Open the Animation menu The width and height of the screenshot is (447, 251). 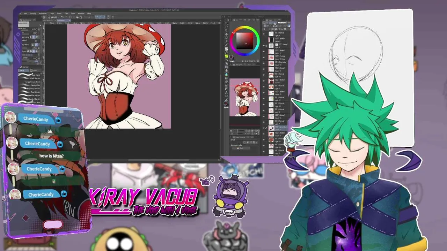coord(43,14)
